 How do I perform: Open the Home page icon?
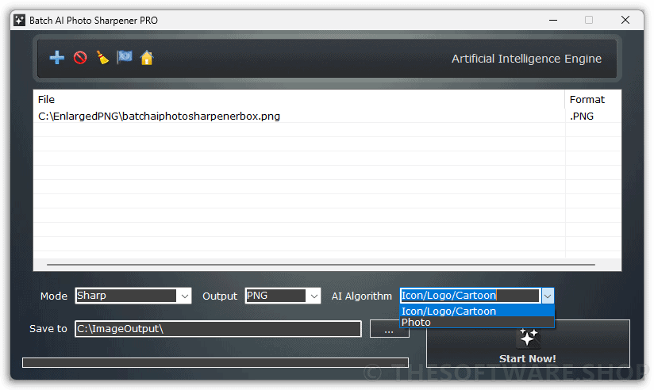point(146,58)
